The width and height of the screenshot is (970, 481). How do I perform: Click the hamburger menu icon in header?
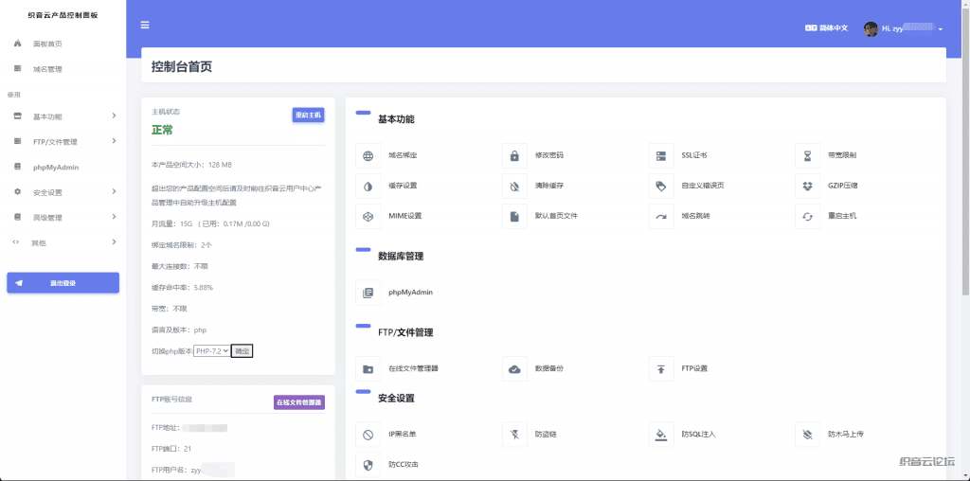click(x=144, y=26)
